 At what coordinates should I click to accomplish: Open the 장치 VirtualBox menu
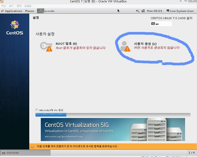coord(19,6)
